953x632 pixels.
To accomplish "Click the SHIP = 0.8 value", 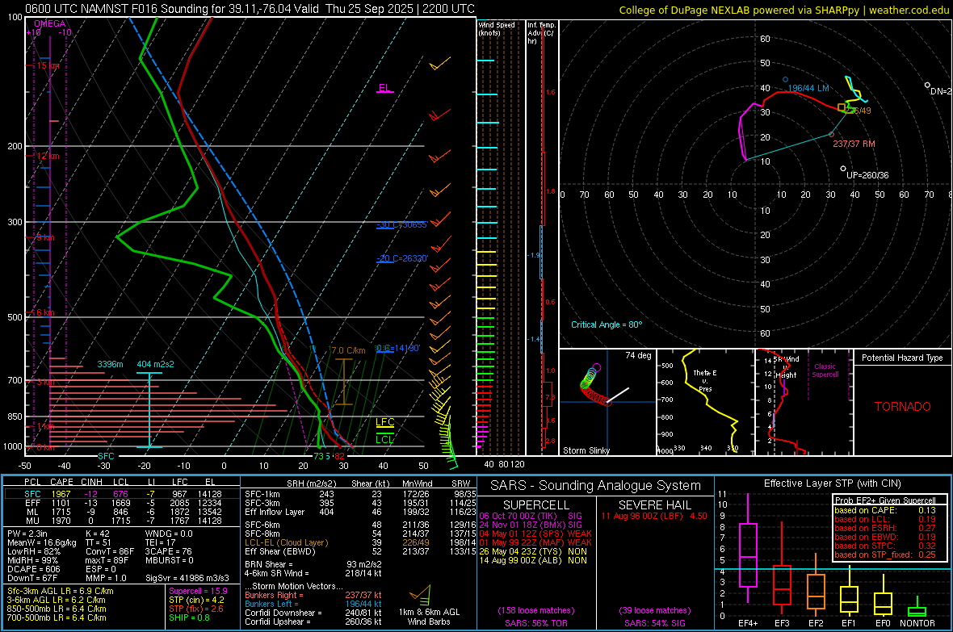I will pyautogui.click(x=189, y=617).
